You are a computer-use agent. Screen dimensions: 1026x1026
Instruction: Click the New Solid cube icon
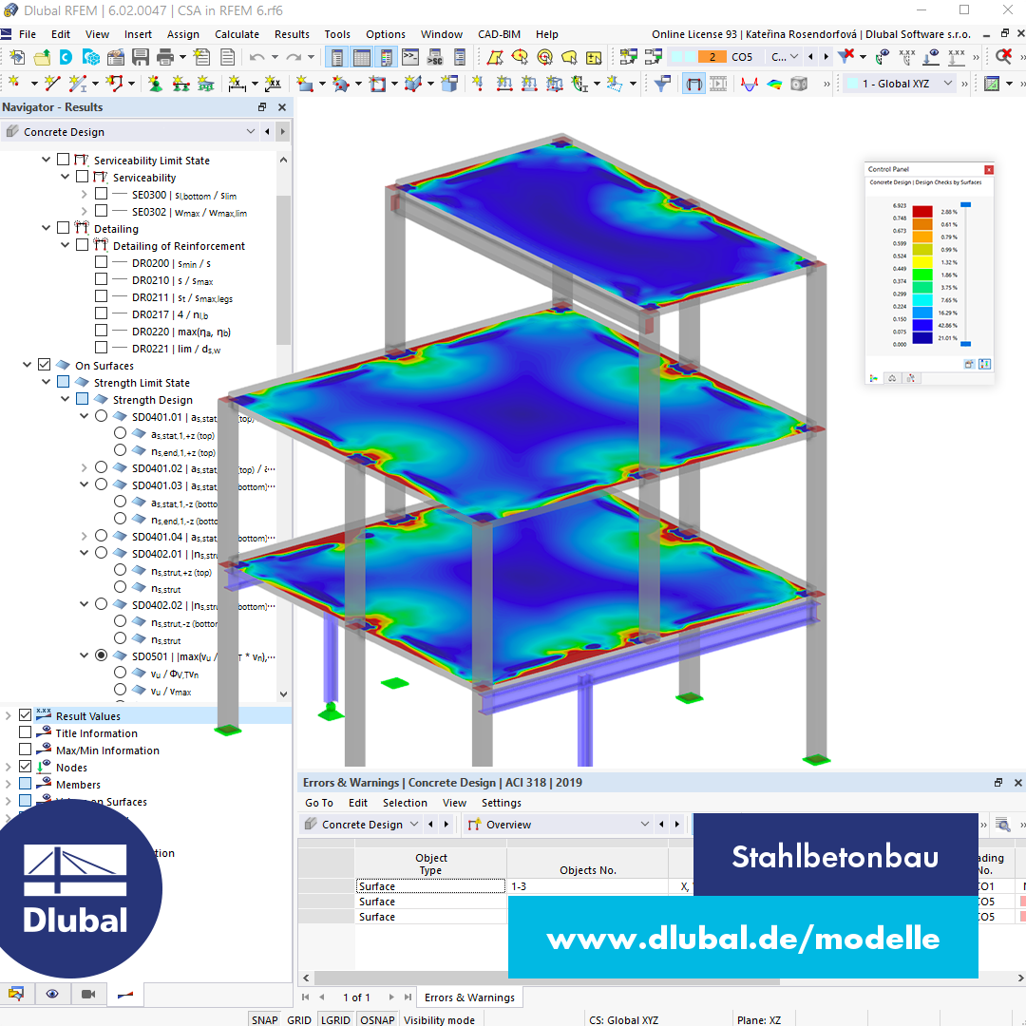pyautogui.click(x=448, y=84)
